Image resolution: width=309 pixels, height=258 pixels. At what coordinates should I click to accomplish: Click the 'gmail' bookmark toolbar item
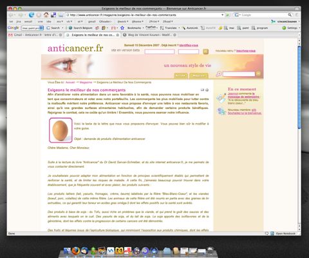pos(91,21)
